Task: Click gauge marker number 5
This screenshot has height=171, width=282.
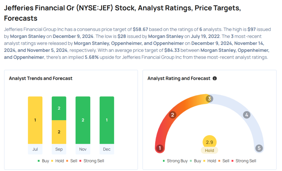Action: click(x=259, y=148)
